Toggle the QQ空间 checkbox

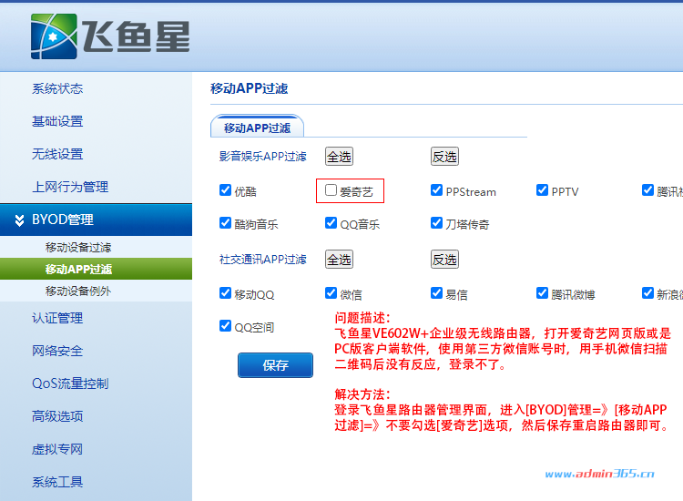pyautogui.click(x=225, y=325)
